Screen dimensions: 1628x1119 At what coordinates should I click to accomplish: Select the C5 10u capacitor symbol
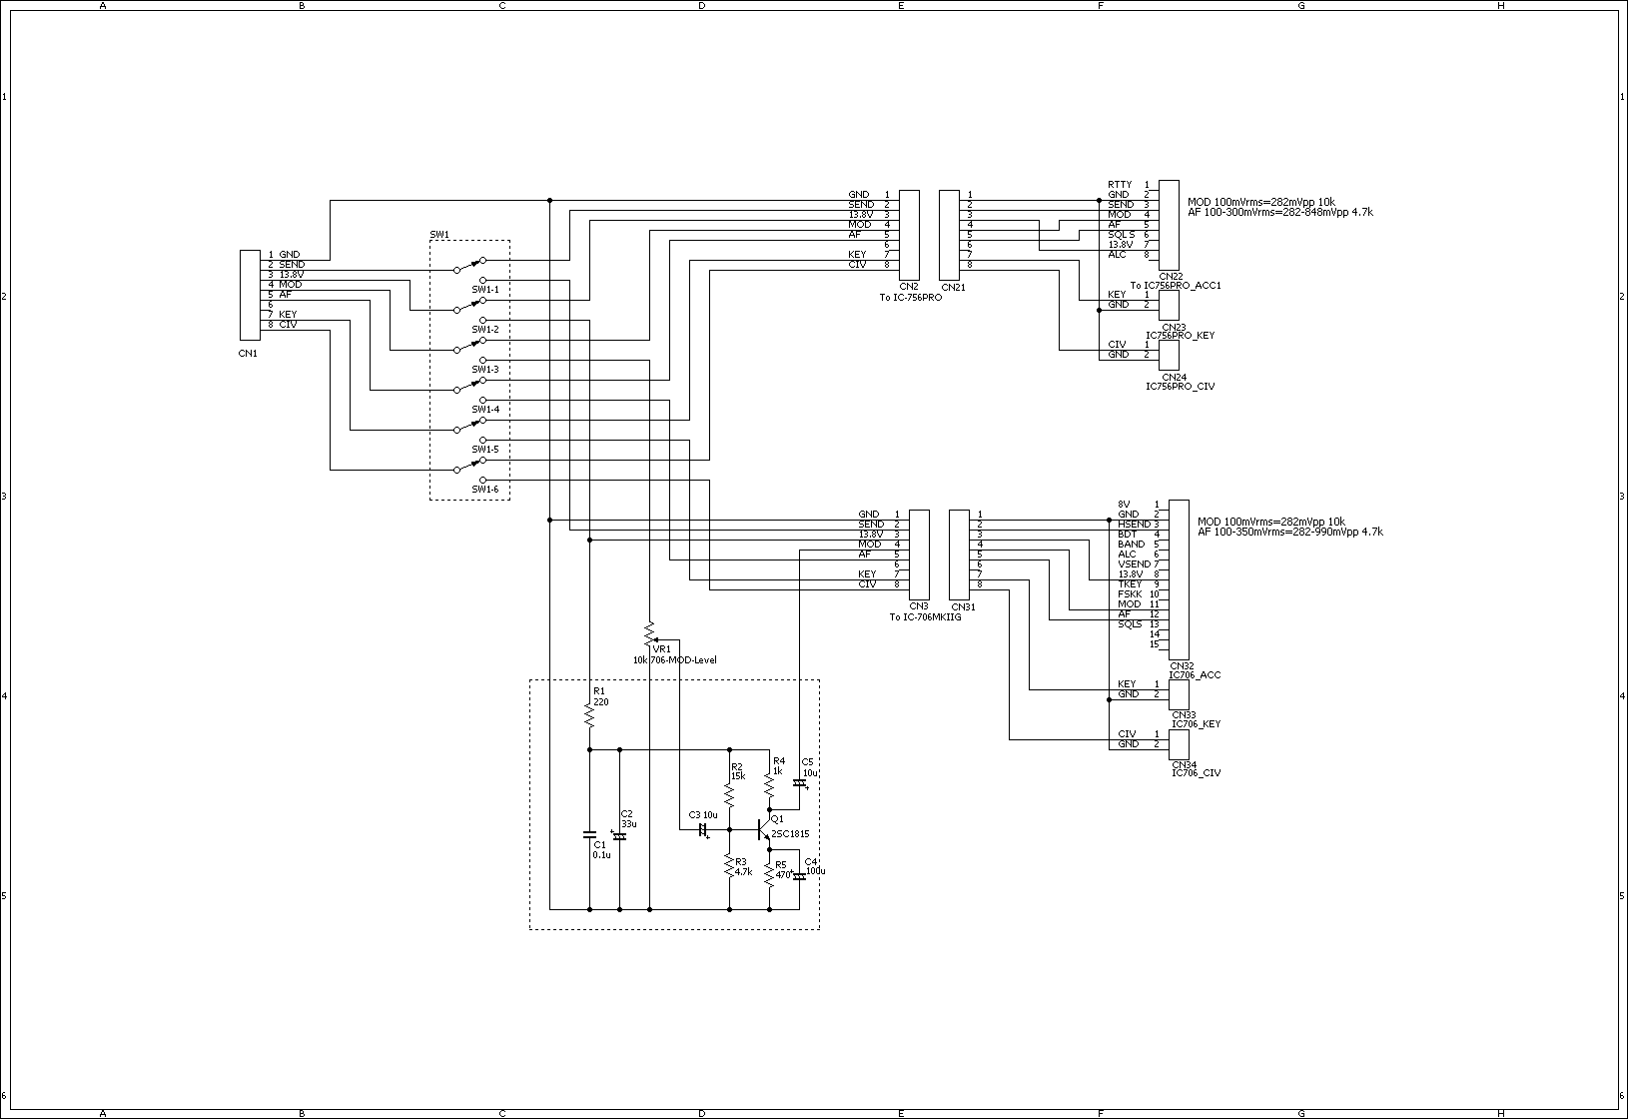pyautogui.click(x=799, y=784)
